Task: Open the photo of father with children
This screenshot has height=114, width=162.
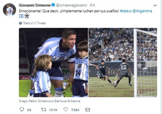Action: click(53, 62)
